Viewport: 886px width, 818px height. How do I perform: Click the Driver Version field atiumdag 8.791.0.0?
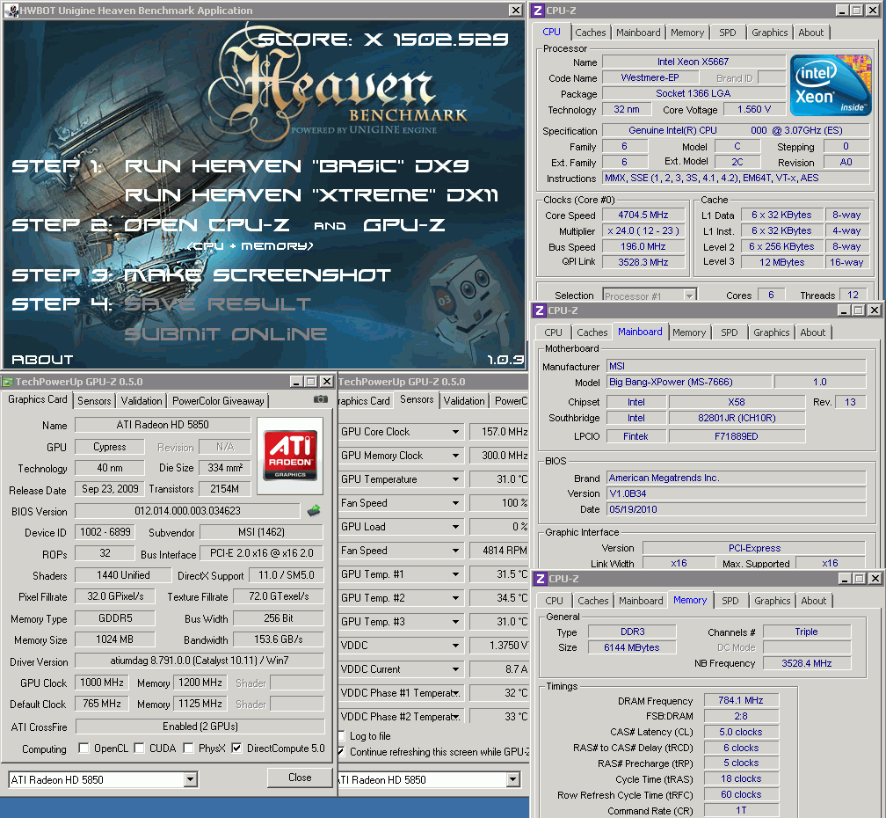[199, 661]
